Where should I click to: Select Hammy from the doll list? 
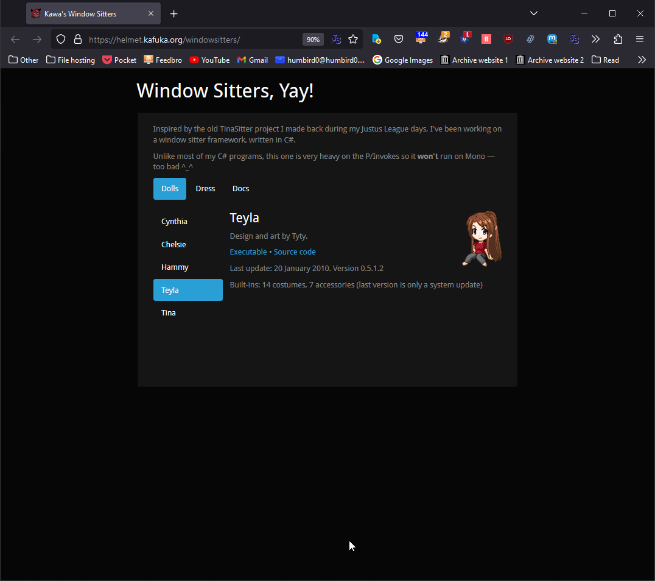click(175, 267)
